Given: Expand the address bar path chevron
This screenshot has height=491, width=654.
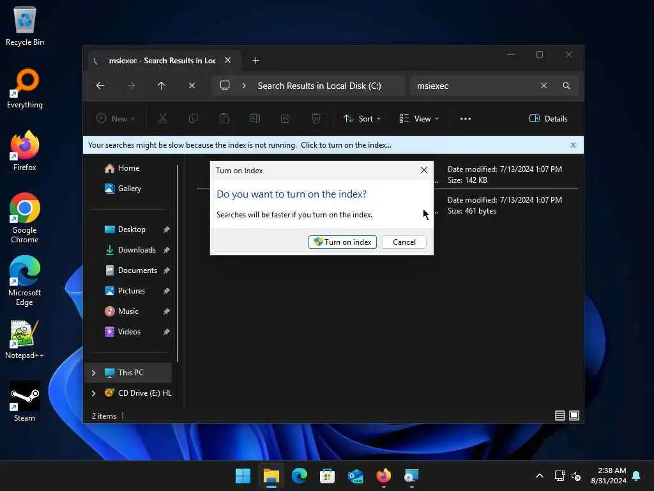Looking at the screenshot, I should 244,86.
